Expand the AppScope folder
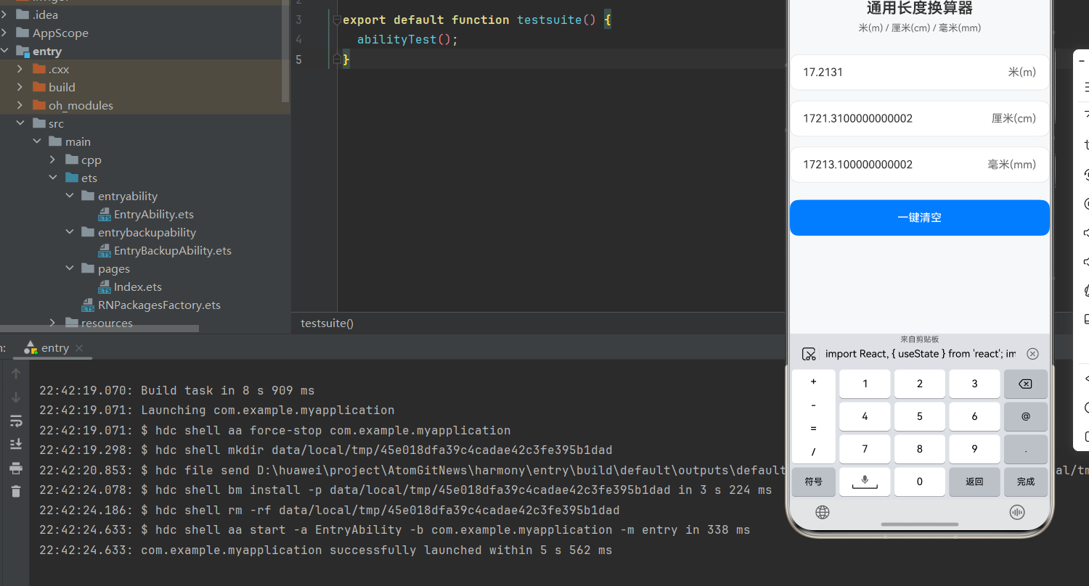1089x586 pixels. click(x=4, y=33)
